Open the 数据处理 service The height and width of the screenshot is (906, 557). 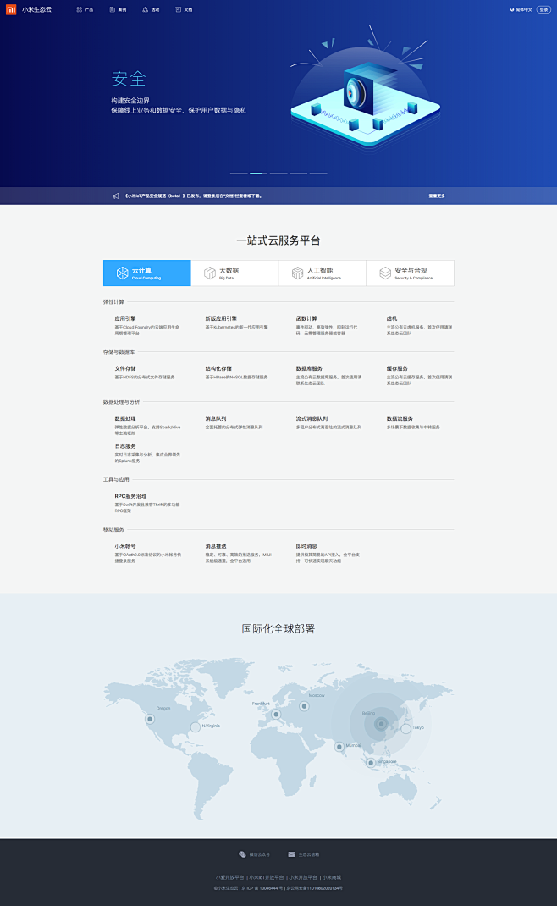pyautogui.click(x=125, y=418)
